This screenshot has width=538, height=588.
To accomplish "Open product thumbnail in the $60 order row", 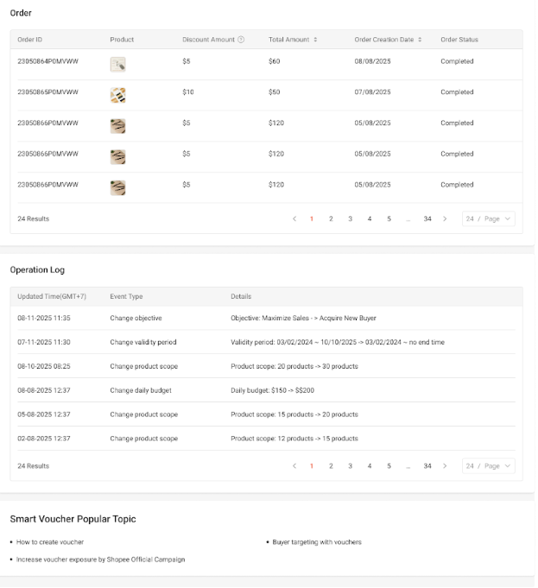I will click(117, 65).
